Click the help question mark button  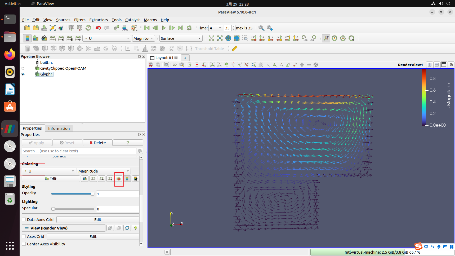128,143
